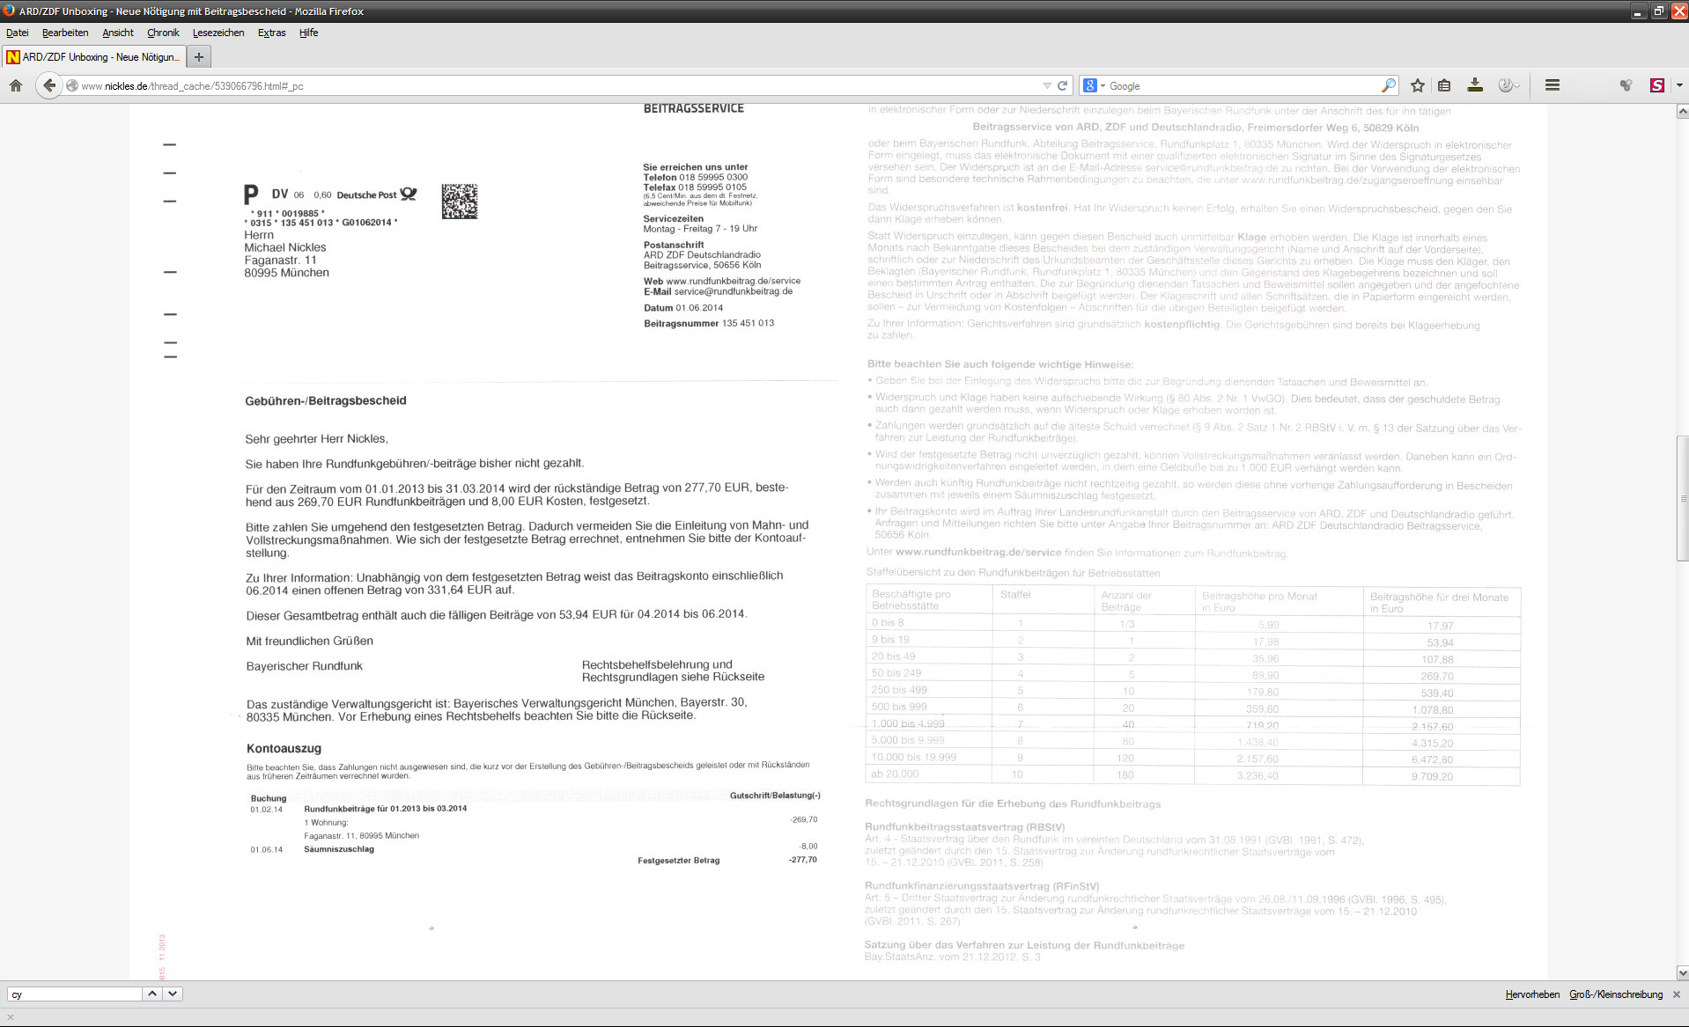Screen dimensions: 1689x1027
Task: Click service@rundfunkbeitrag.de email text
Action: coord(734,291)
